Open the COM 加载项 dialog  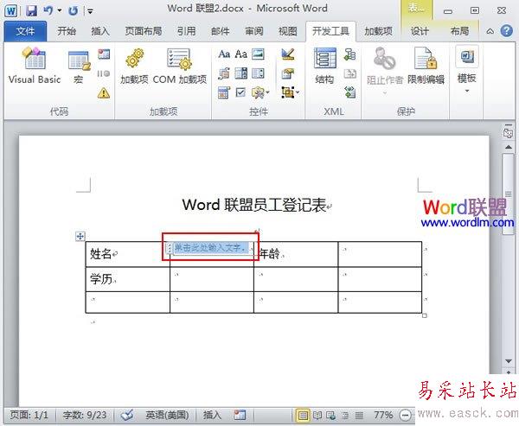click(180, 66)
